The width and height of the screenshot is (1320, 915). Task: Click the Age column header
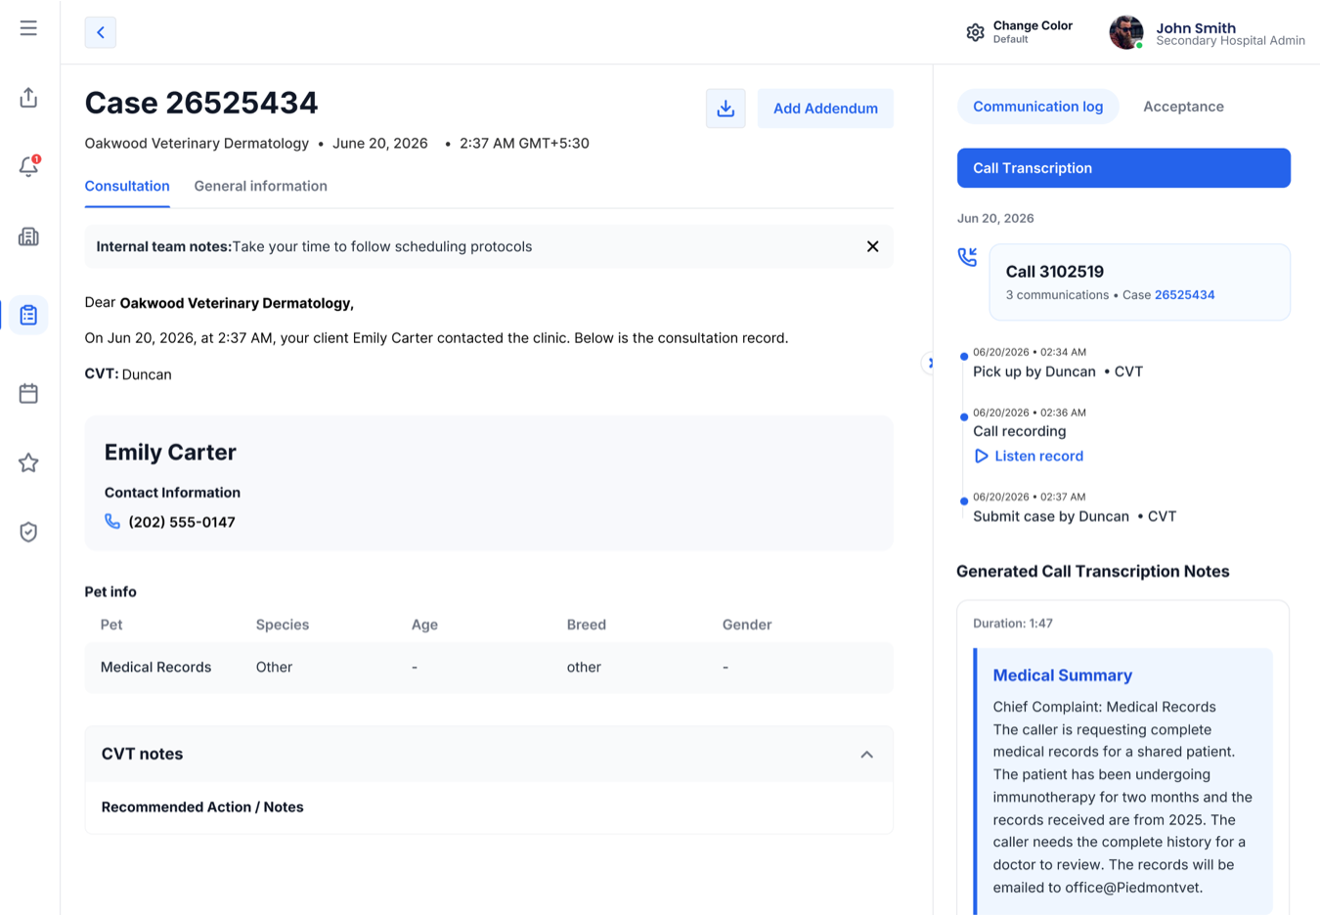coord(424,625)
